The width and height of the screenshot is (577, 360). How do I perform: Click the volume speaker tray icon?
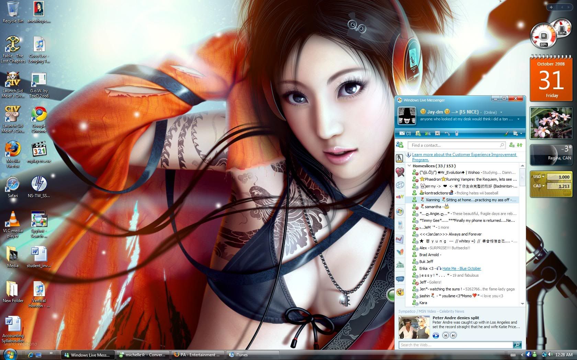point(551,355)
